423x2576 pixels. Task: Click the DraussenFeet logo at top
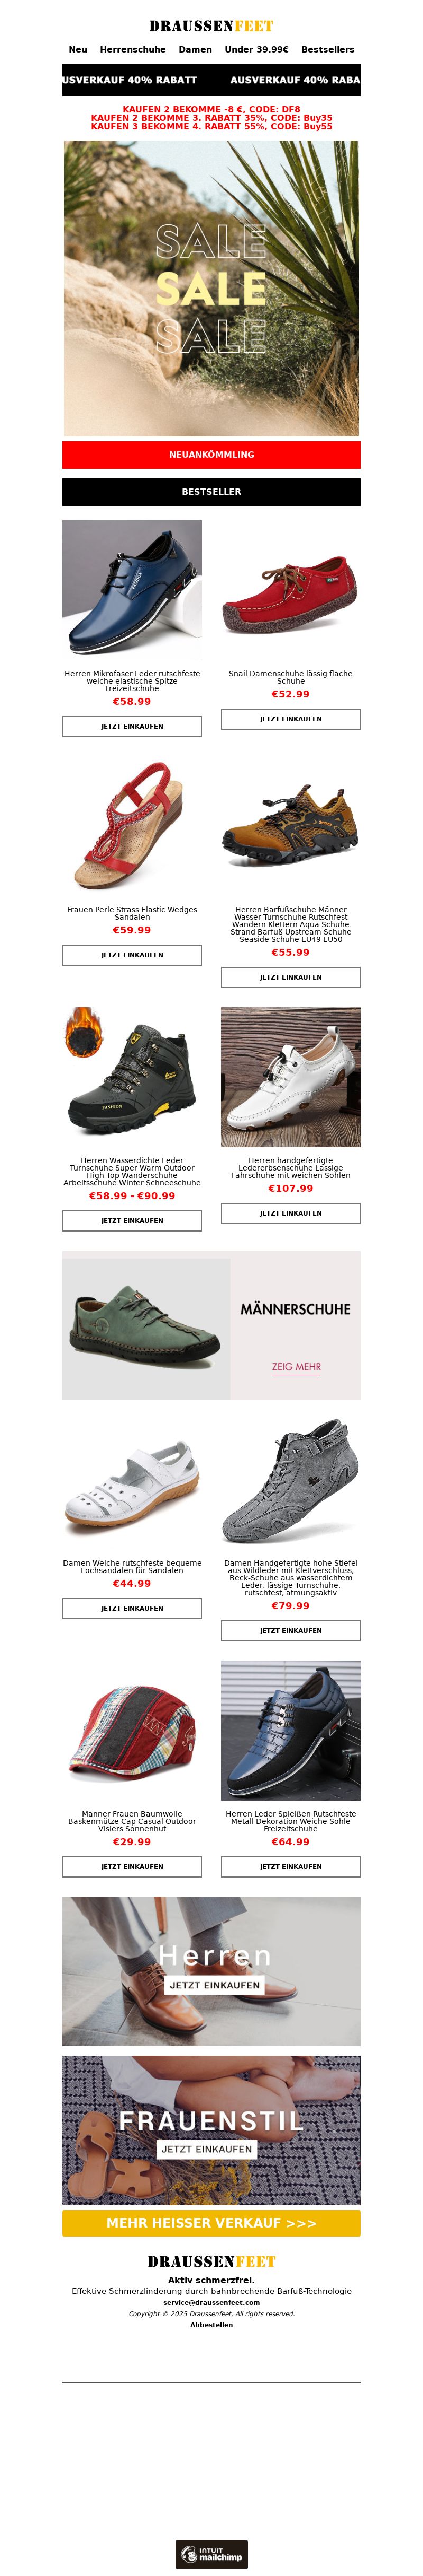click(x=212, y=26)
